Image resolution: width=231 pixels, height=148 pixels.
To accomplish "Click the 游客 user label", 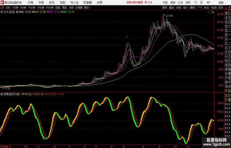I will pos(221,2).
